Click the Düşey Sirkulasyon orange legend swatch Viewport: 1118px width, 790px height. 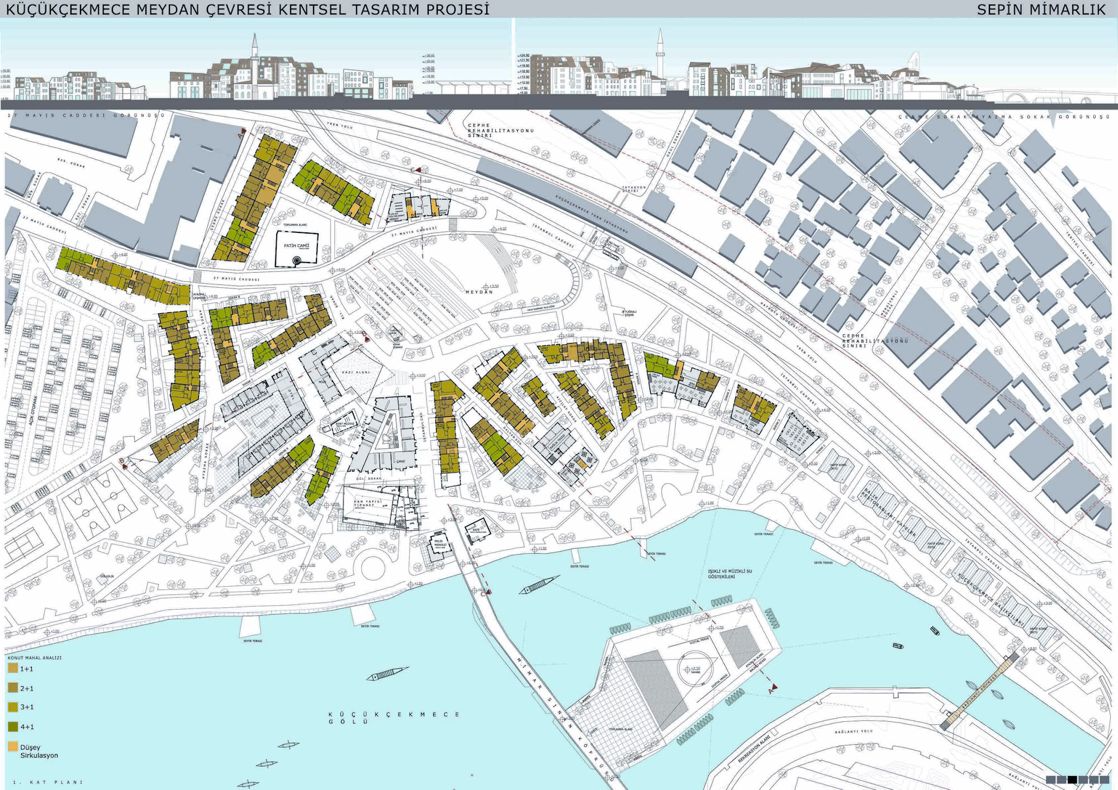[x=13, y=746]
